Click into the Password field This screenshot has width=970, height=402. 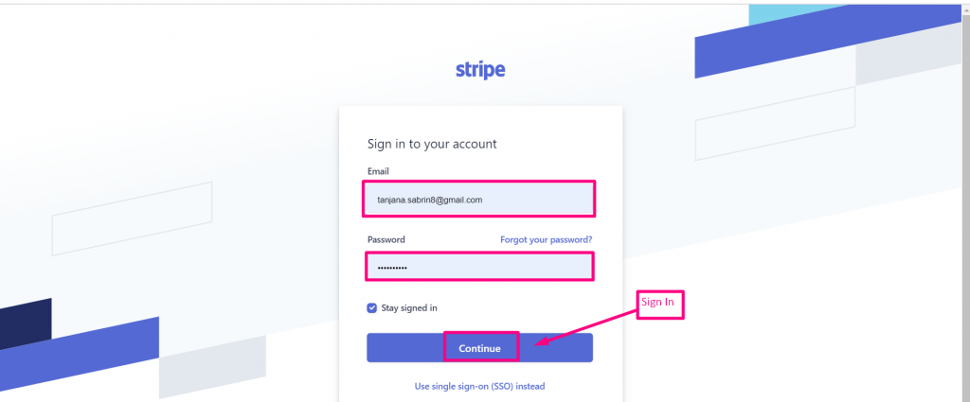pyautogui.click(x=479, y=268)
